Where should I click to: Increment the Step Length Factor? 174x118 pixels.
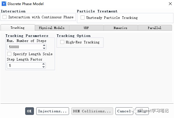[44, 64]
